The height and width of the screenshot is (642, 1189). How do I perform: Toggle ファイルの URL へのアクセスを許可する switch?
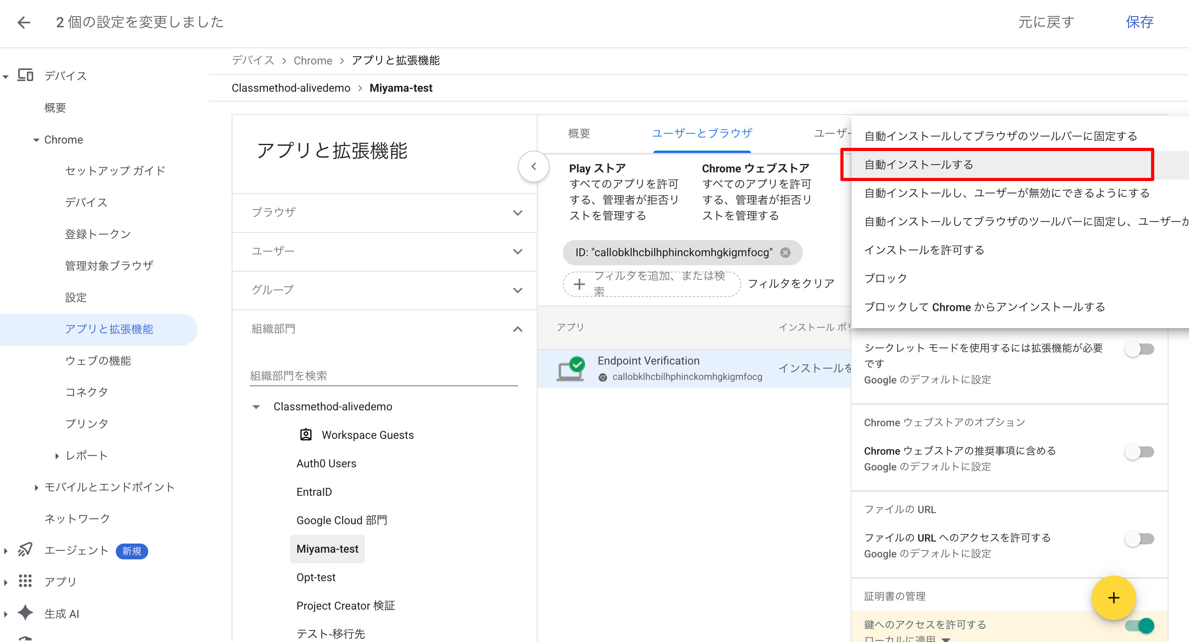[x=1140, y=538]
